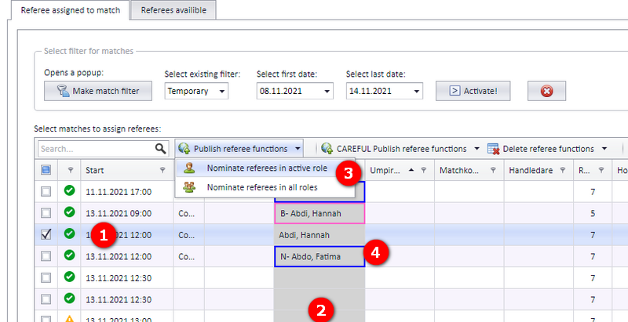The height and width of the screenshot is (322, 628).
Task: Click the Matchko... column filter pin icon
Action: 494,170
